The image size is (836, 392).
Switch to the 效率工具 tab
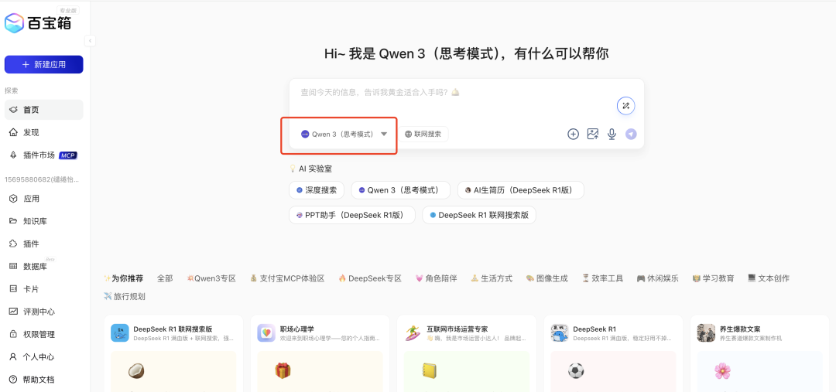(x=602, y=278)
